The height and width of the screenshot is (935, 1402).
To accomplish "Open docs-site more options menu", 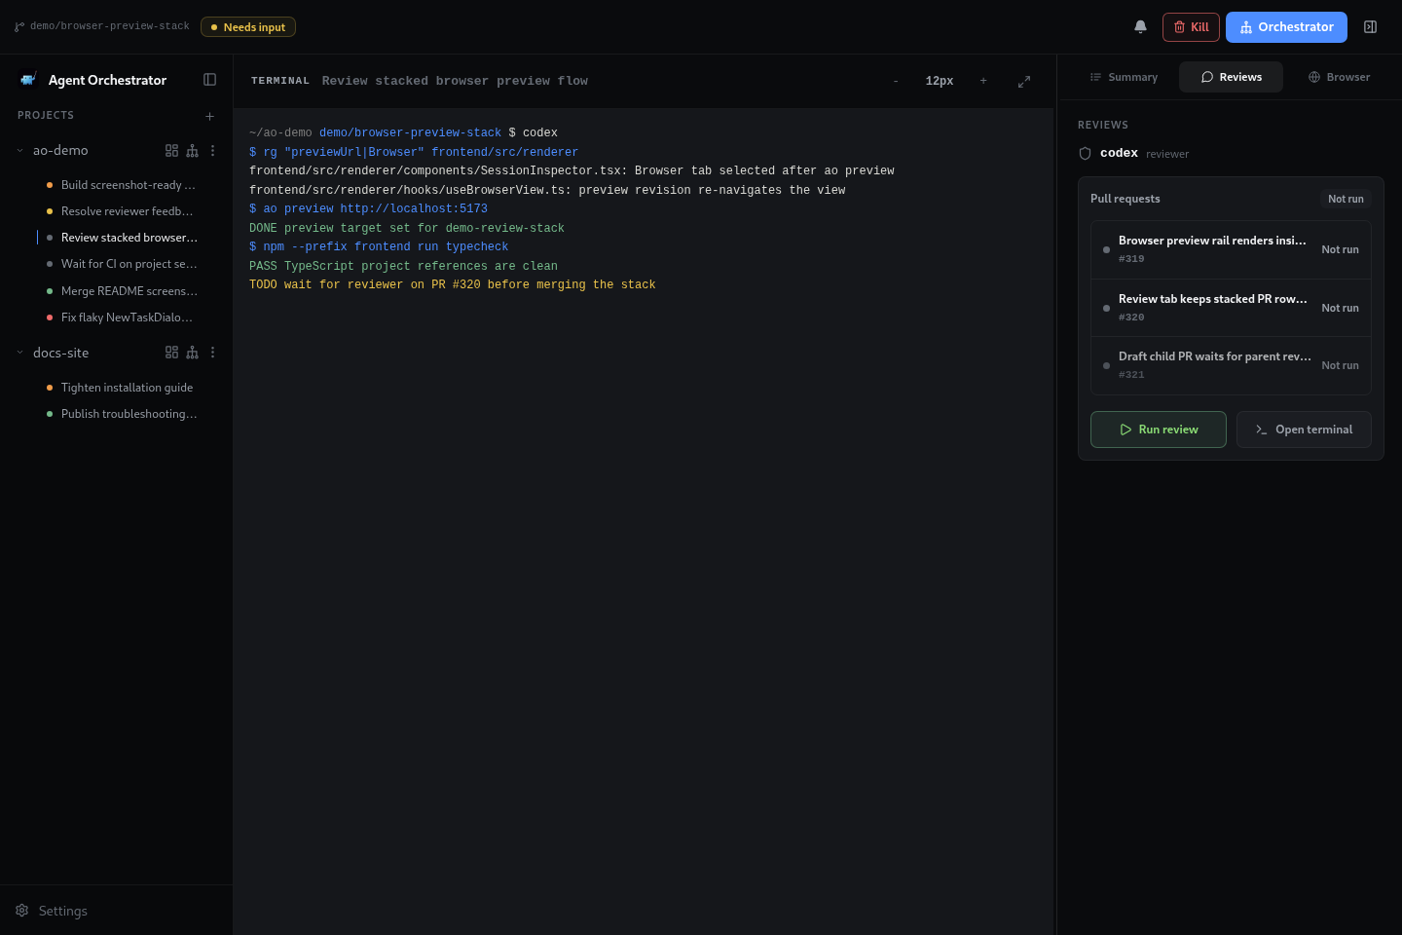I will click(212, 353).
